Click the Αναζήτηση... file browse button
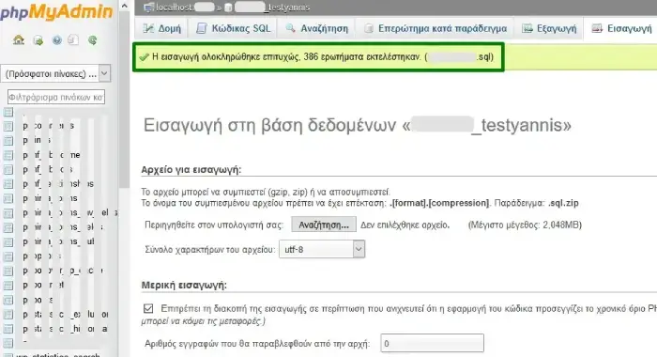Viewport: 657px width, 357px height. (324, 225)
